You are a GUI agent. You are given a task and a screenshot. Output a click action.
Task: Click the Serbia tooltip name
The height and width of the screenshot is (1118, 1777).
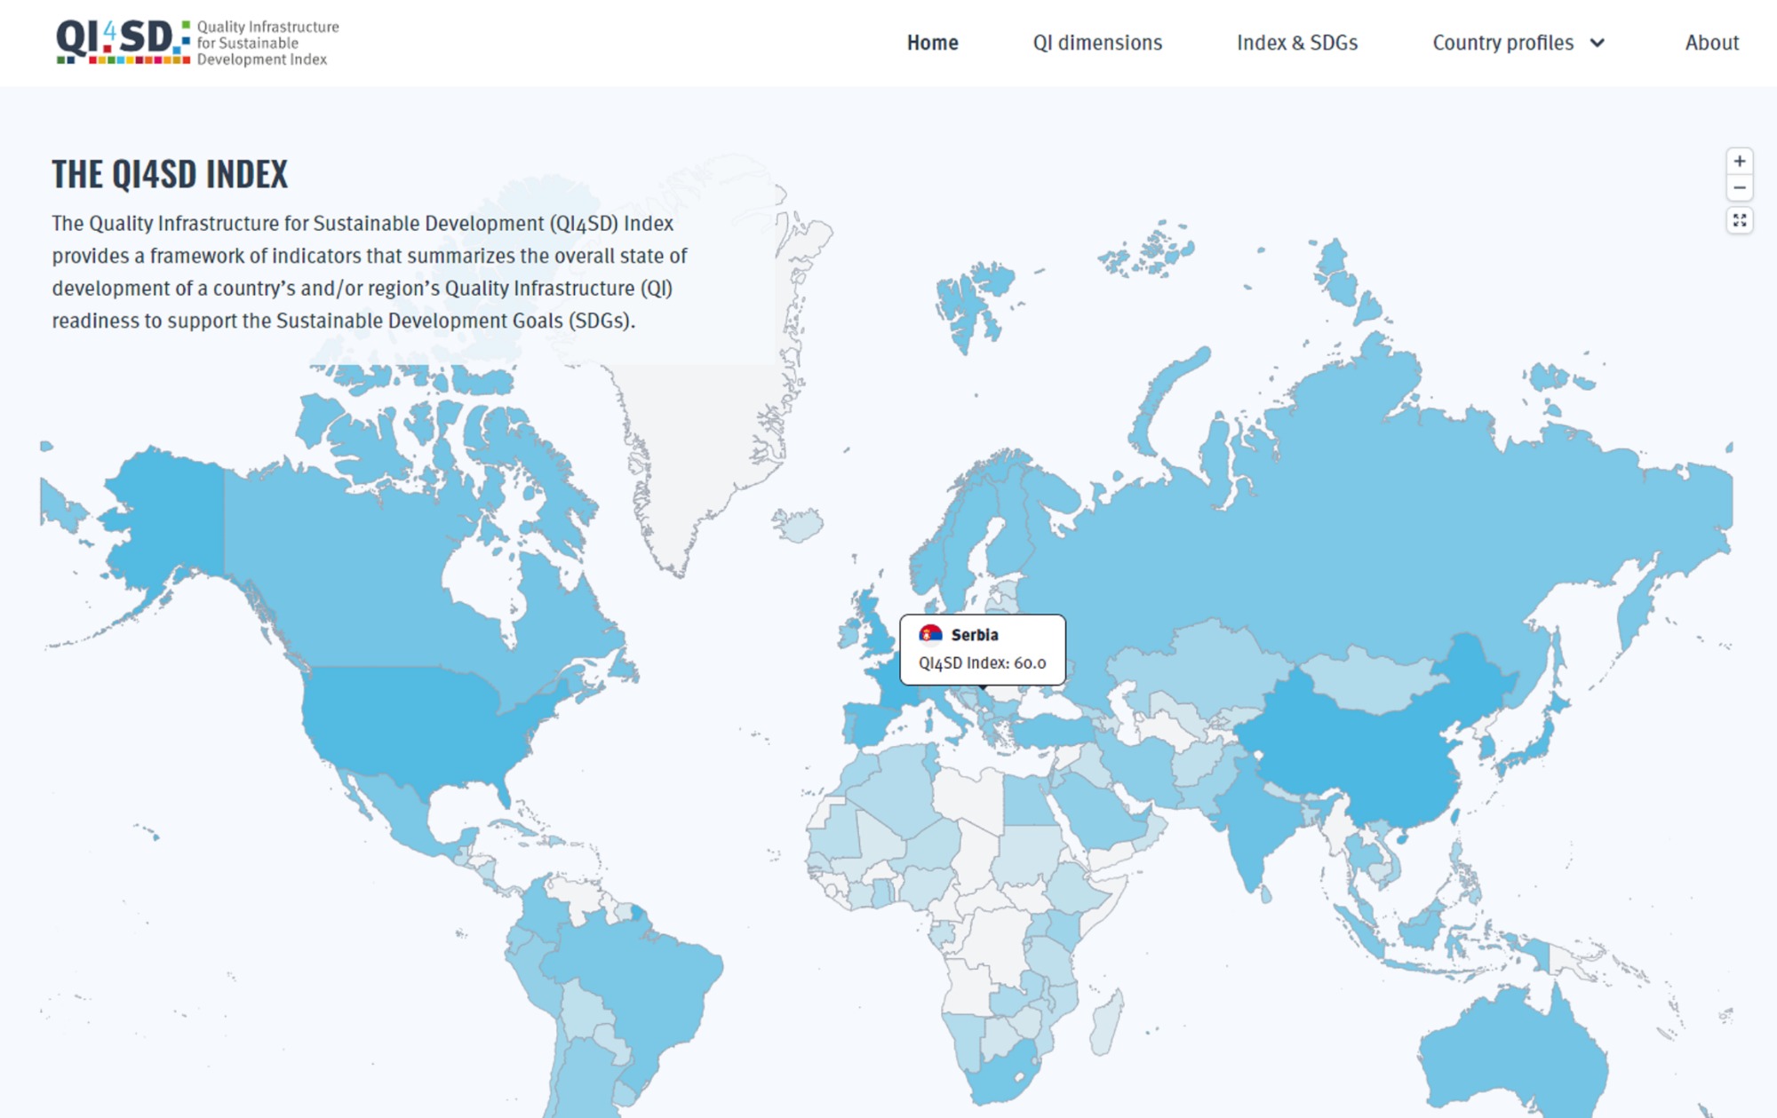(x=975, y=635)
